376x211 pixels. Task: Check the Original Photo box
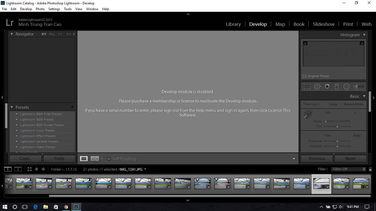coord(304,76)
